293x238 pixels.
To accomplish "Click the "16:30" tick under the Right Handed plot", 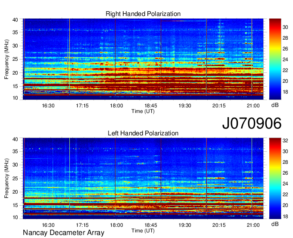I will 48,106.
